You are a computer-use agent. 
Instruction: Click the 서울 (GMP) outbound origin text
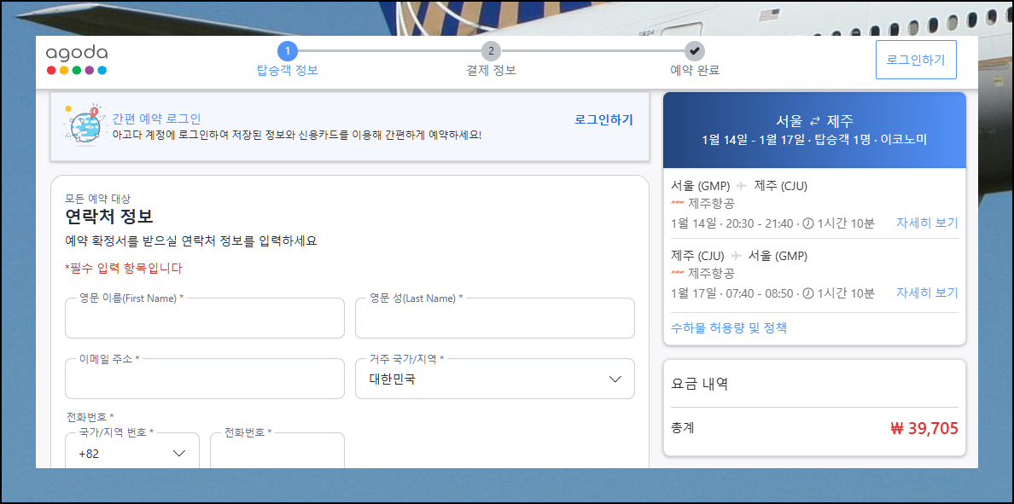point(701,186)
